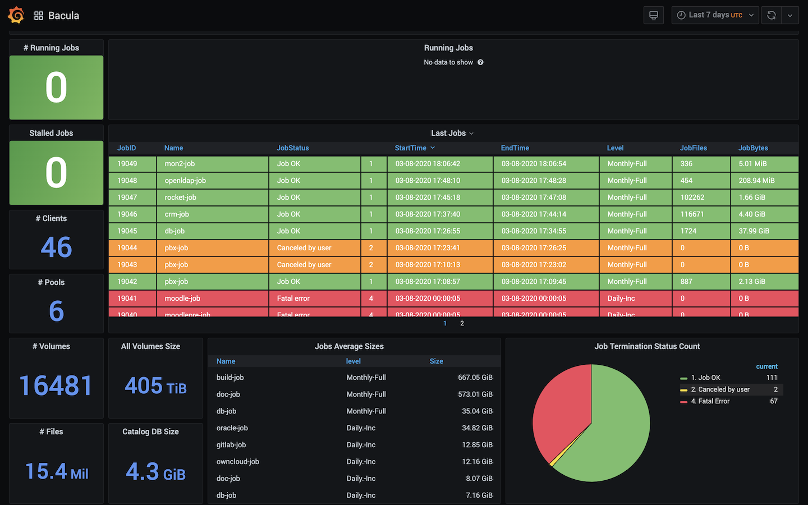Click the Fatal error status for job 19041
808x505 pixels.
point(315,299)
